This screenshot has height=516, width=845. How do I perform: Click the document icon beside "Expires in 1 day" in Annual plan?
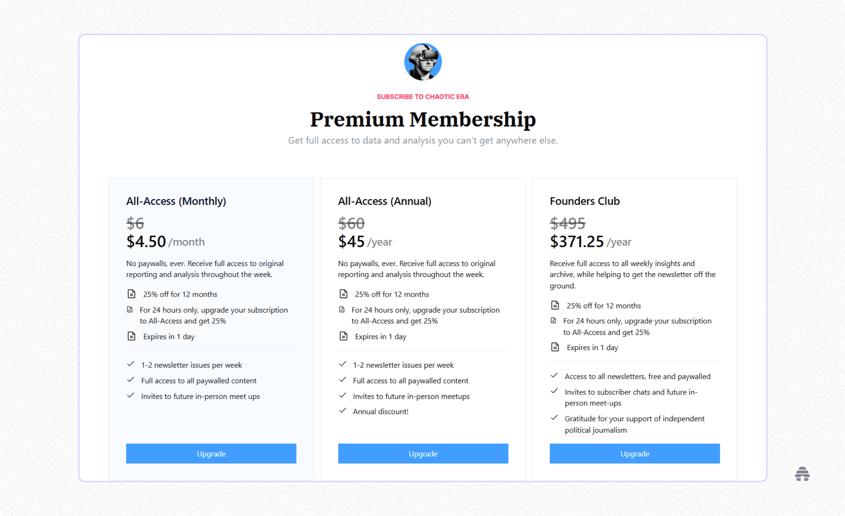click(x=343, y=336)
